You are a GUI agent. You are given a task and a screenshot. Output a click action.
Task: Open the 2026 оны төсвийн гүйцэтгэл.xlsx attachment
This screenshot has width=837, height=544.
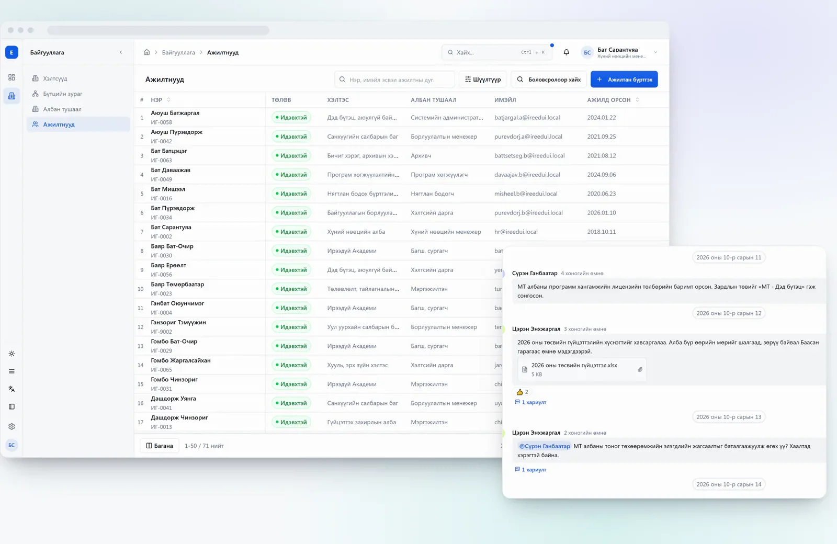[582, 369]
